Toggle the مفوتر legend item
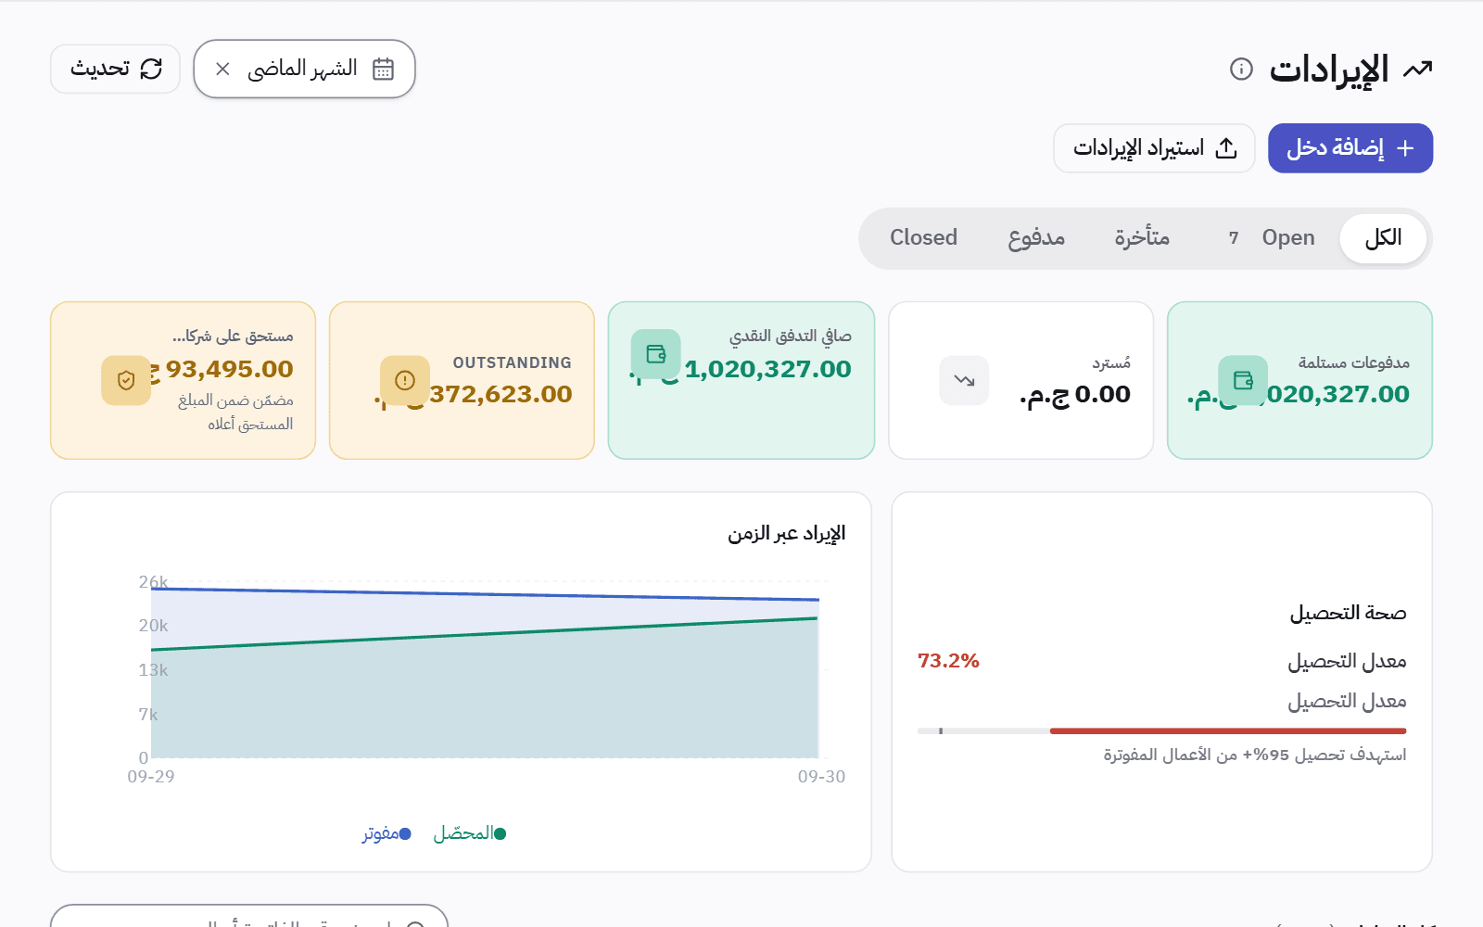This screenshot has height=927, width=1483. point(387,833)
